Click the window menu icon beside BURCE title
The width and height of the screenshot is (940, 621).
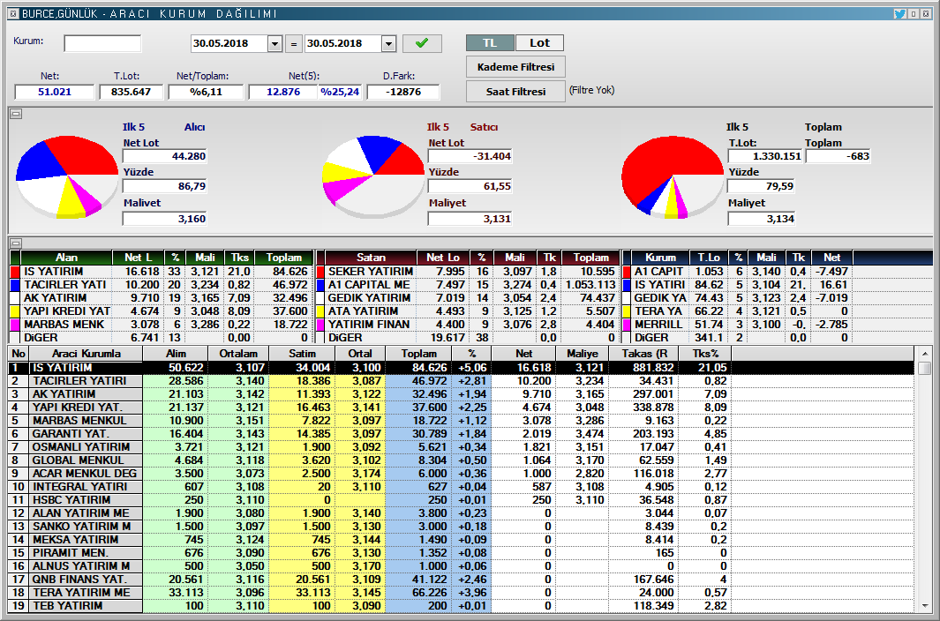click(x=14, y=13)
